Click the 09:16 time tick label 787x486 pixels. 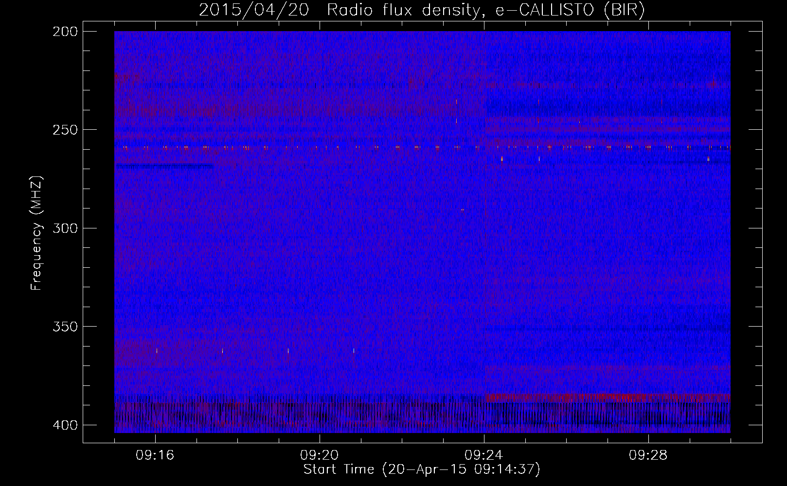coord(155,455)
